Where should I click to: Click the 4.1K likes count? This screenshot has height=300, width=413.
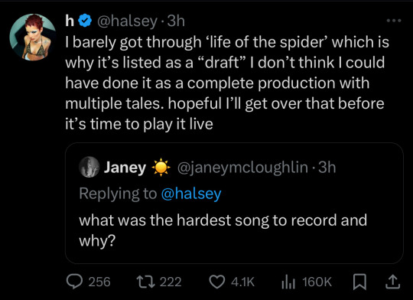[x=243, y=282]
